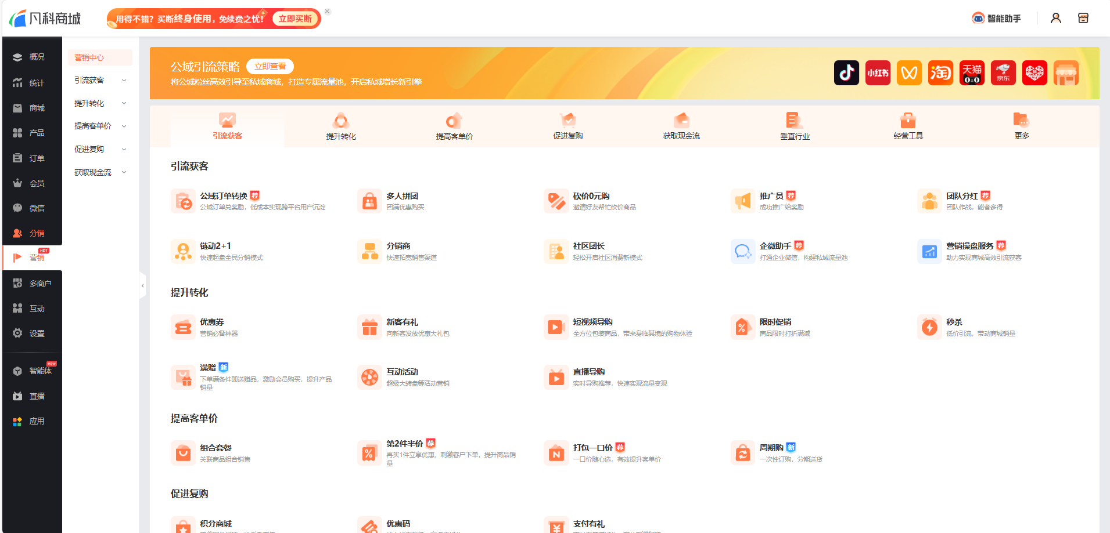This screenshot has height=533, width=1110.
Task: Expand the 引流获客 submenu
Action: click(x=100, y=80)
